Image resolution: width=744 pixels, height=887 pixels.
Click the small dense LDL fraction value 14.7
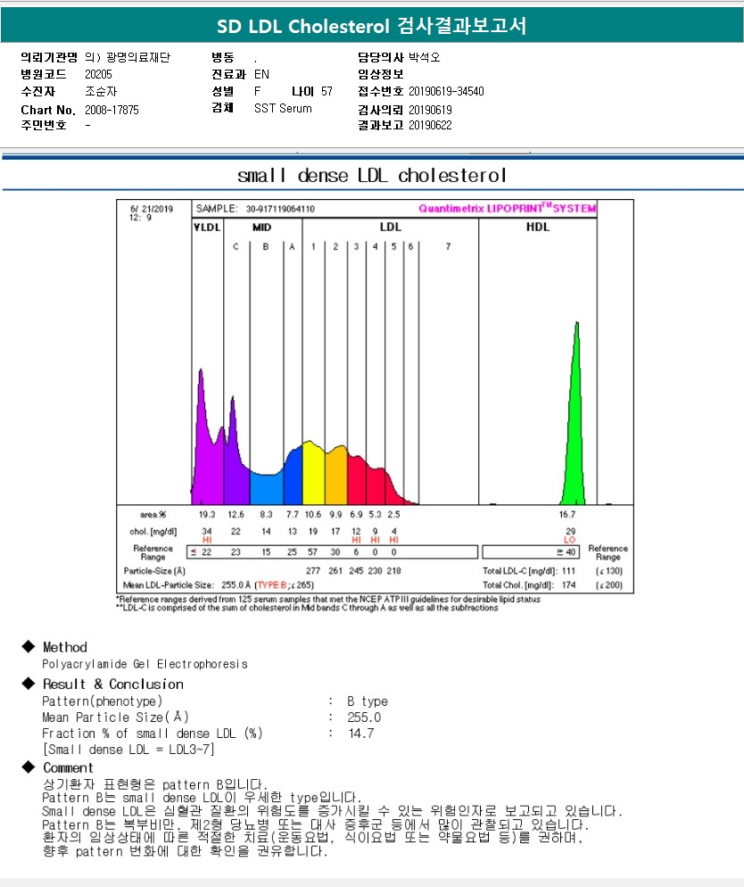point(360,734)
